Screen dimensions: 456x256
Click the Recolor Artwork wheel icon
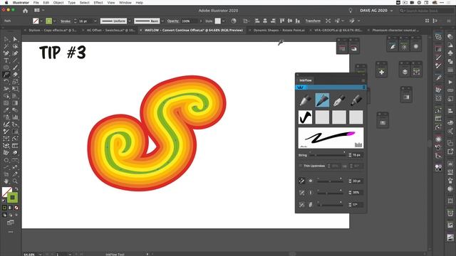pyautogui.click(x=234, y=21)
